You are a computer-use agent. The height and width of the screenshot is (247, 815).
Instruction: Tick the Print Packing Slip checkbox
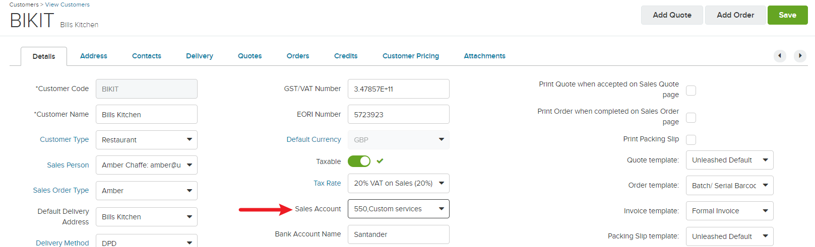(x=691, y=140)
